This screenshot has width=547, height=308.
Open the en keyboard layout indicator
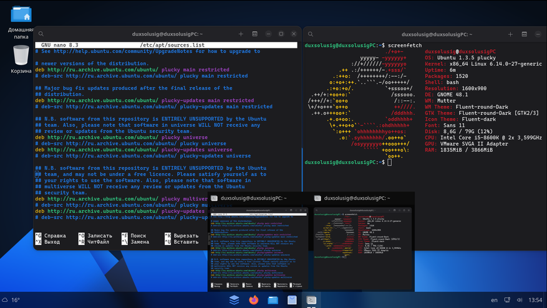tap(494, 300)
